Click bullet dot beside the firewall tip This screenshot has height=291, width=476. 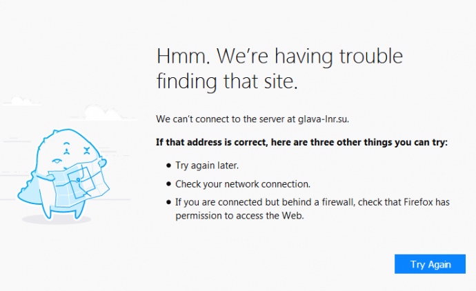tap(168, 203)
